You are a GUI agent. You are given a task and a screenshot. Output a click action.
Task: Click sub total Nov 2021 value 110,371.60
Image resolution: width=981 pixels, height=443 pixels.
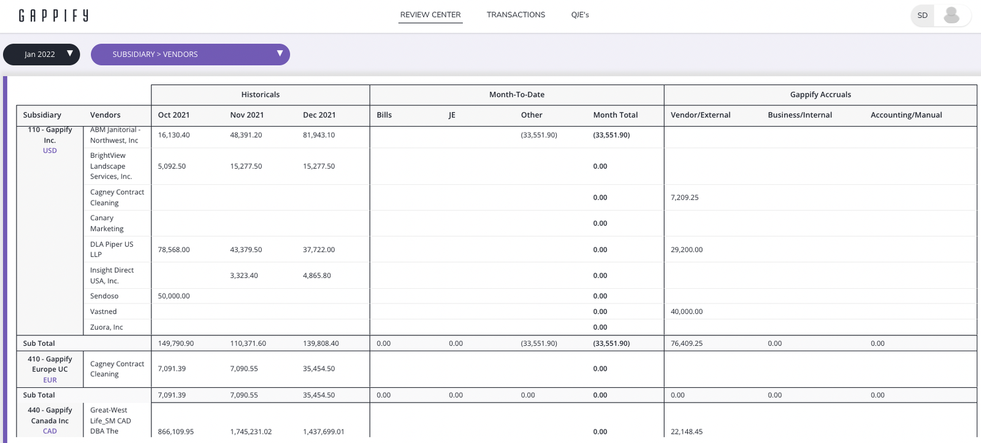coord(248,344)
